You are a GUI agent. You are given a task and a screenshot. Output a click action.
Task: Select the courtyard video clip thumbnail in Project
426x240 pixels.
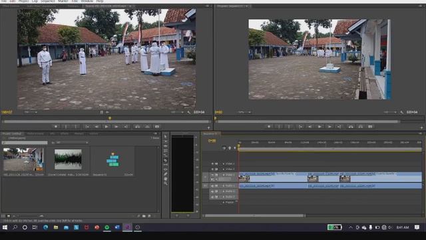23,159
